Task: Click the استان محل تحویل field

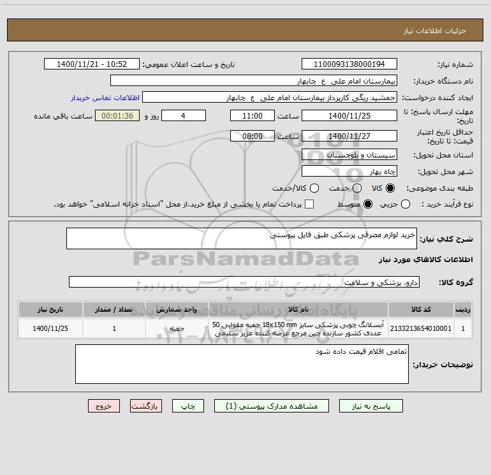Action: (349, 155)
